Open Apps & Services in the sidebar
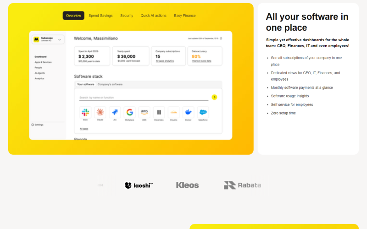The height and width of the screenshot is (229, 367). 43,62
